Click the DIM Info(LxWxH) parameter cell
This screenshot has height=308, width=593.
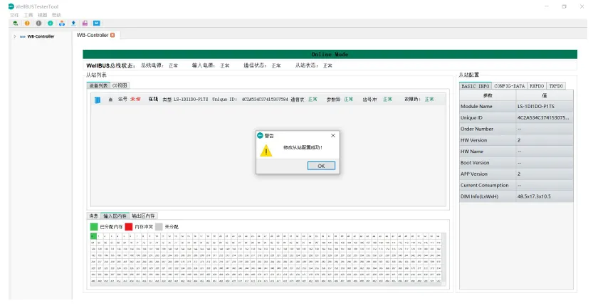[x=488, y=196]
